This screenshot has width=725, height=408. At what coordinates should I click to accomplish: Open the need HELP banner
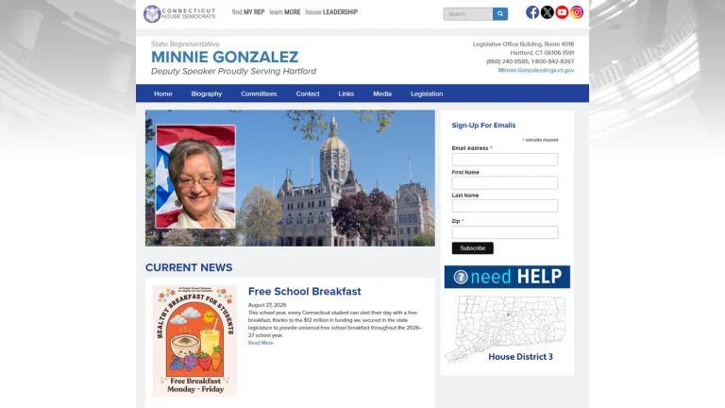(x=507, y=277)
